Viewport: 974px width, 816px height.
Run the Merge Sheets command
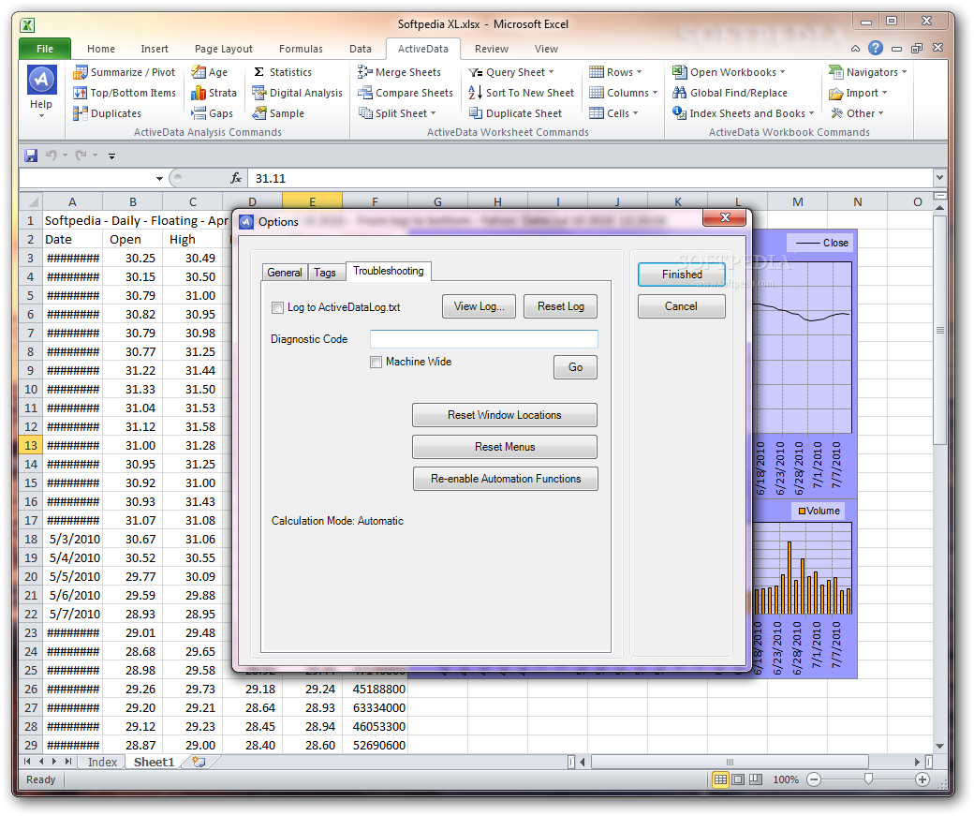(x=399, y=72)
